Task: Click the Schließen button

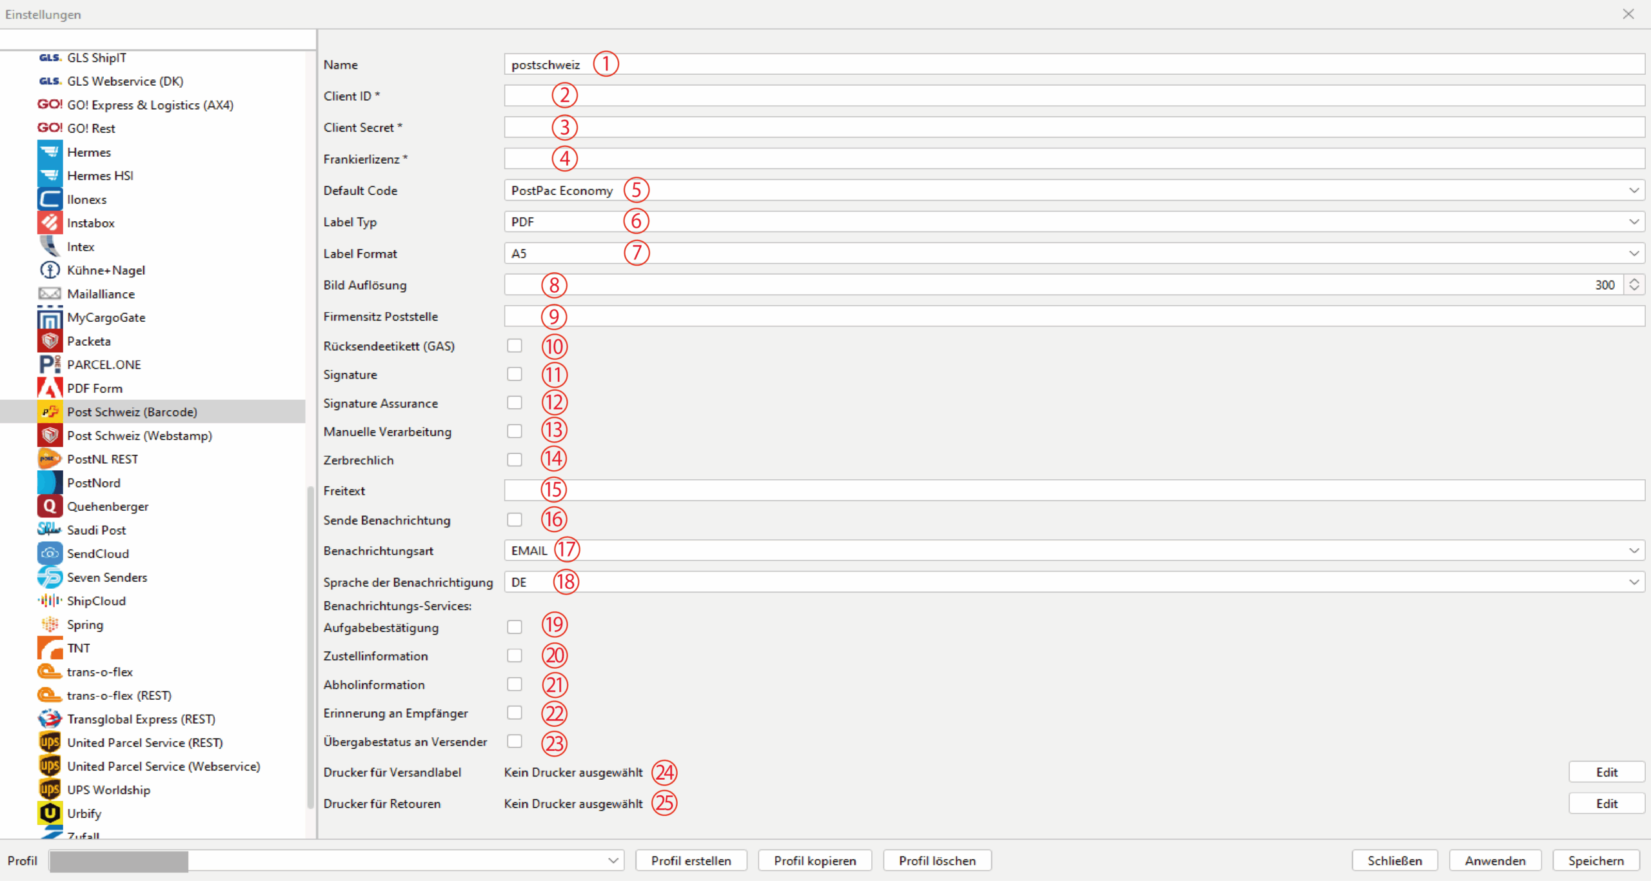Action: [x=1395, y=860]
